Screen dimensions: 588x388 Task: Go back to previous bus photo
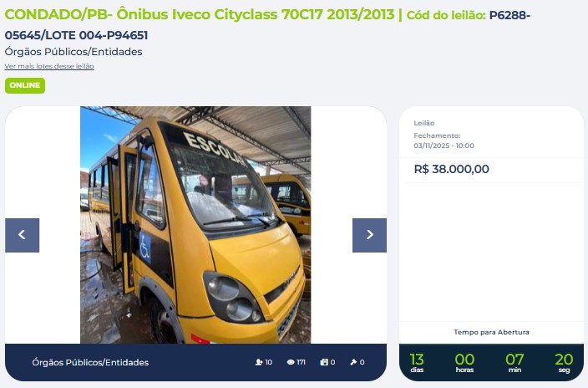click(x=22, y=235)
